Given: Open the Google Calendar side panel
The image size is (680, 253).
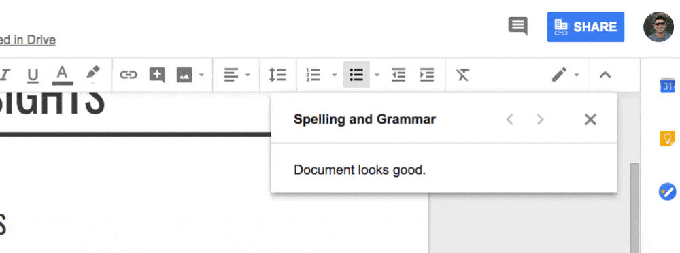Looking at the screenshot, I should 668,85.
